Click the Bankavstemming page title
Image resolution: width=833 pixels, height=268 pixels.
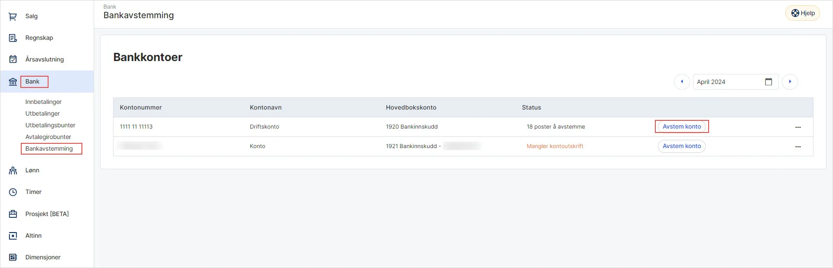tap(139, 15)
